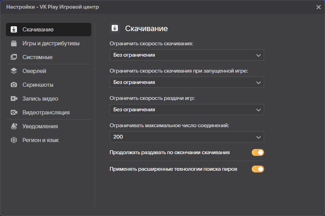Viewport: 325px width, 216px height.
Task: Go to Регион и язык label
Action: point(40,140)
